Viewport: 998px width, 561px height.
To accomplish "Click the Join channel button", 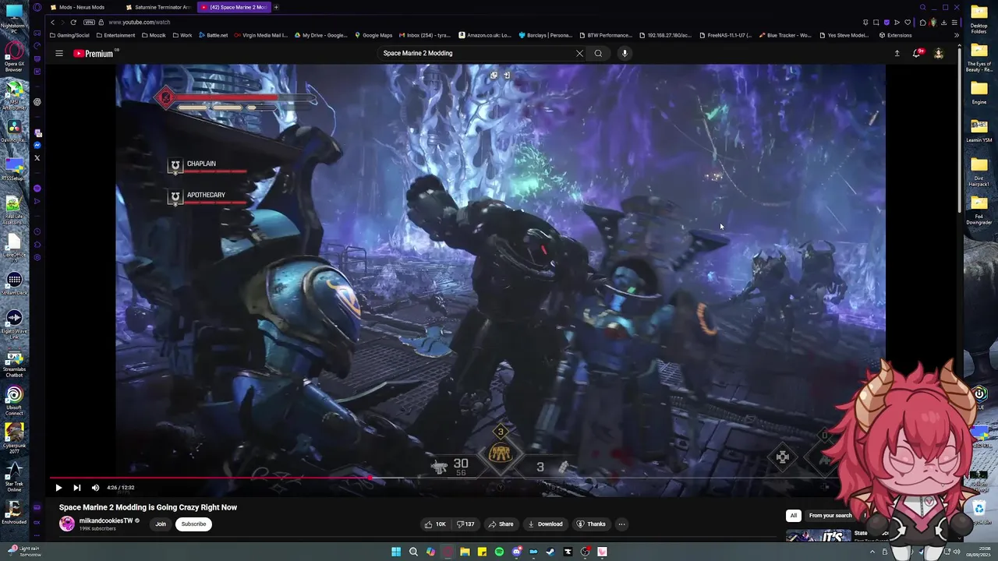I will pos(161,524).
